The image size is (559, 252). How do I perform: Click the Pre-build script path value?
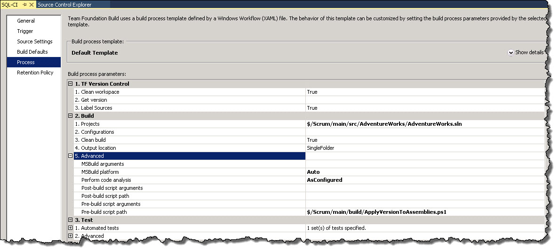pos(376,212)
